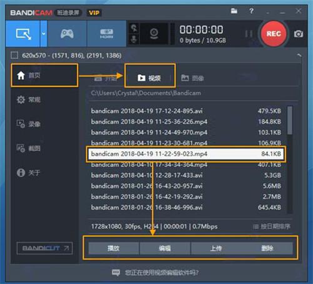Select the file ending 16-38-46-996.avi
The height and width of the screenshot is (284, 313).
click(186, 208)
